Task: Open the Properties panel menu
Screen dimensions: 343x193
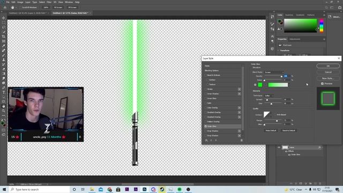Action: (x=324, y=39)
